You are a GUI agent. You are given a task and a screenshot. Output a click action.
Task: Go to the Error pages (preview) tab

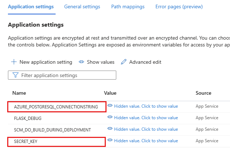[179, 6]
